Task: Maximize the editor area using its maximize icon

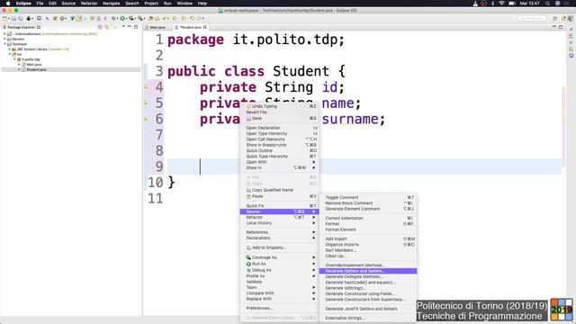Action: tap(561, 27)
